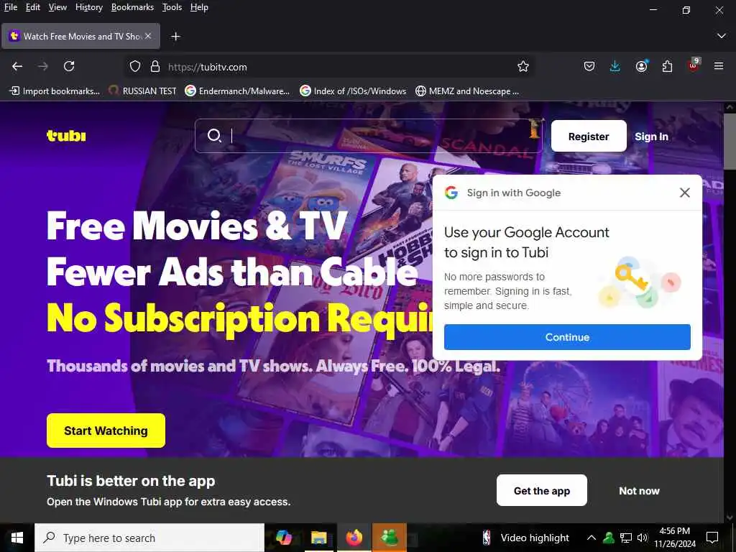Viewport: 736px width, 552px height.
Task: Open the MEMZ and Noescape bookmark
Action: (x=467, y=91)
